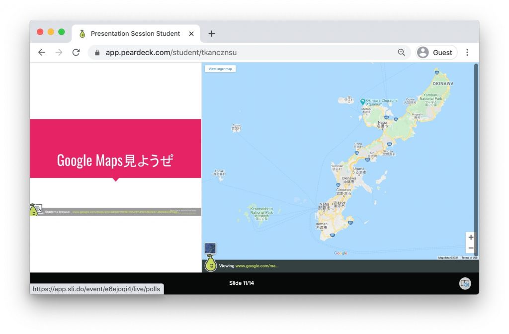Click the address bar URL field
Image resolution: width=509 pixels, height=334 pixels.
[249, 52]
